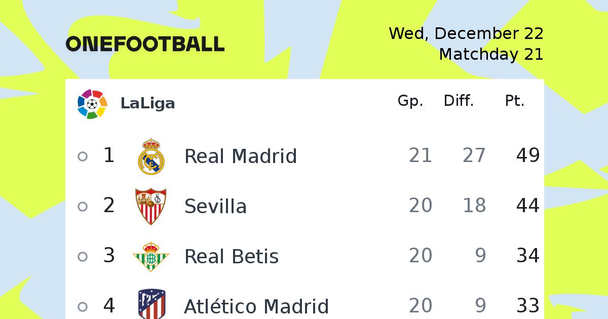Click the position indicator circle beside Sevilla

point(83,207)
